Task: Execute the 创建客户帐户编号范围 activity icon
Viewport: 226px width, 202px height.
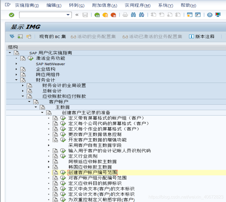Action: point(63,173)
